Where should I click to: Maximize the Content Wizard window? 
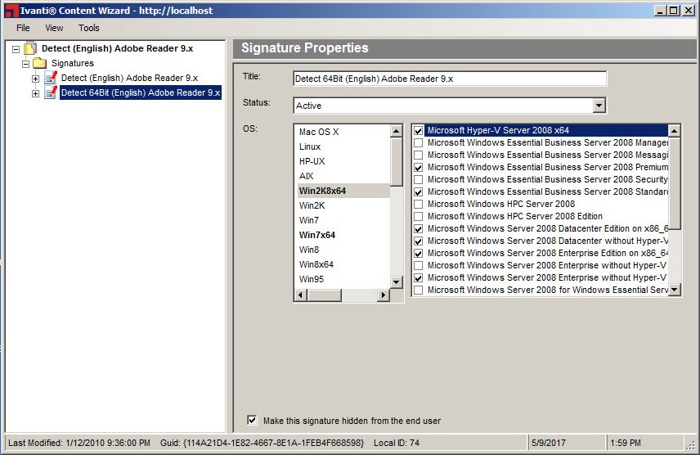click(x=674, y=11)
